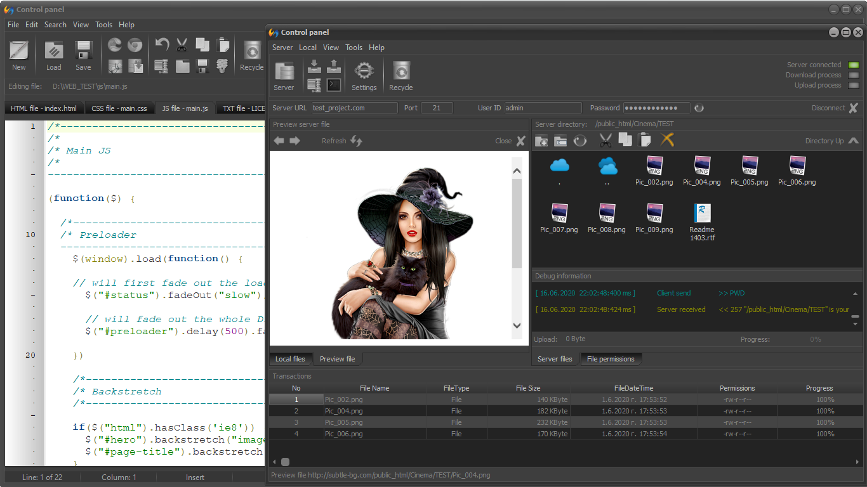
Task: Click the preview scrollbar down arrow
Action: coord(517,325)
